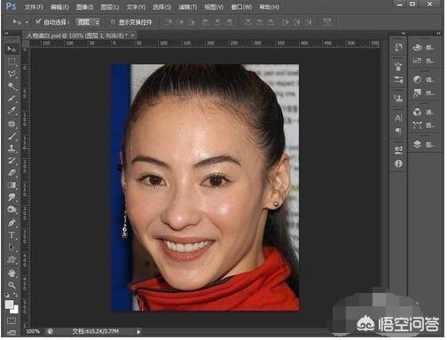Select the Lasso tool
This screenshot has width=447, height=340.
tap(12, 74)
